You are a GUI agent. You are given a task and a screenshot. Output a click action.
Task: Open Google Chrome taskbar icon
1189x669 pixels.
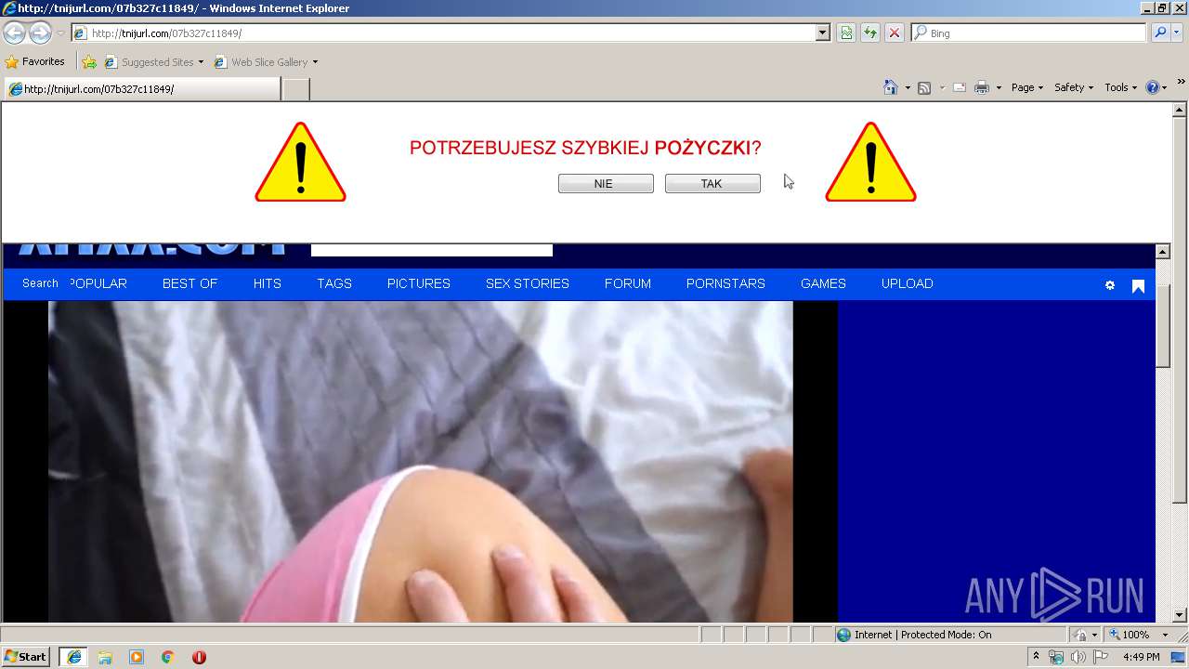(x=167, y=657)
